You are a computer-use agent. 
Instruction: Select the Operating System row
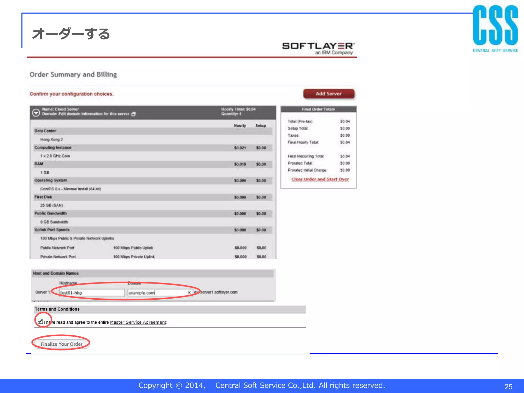153,180
